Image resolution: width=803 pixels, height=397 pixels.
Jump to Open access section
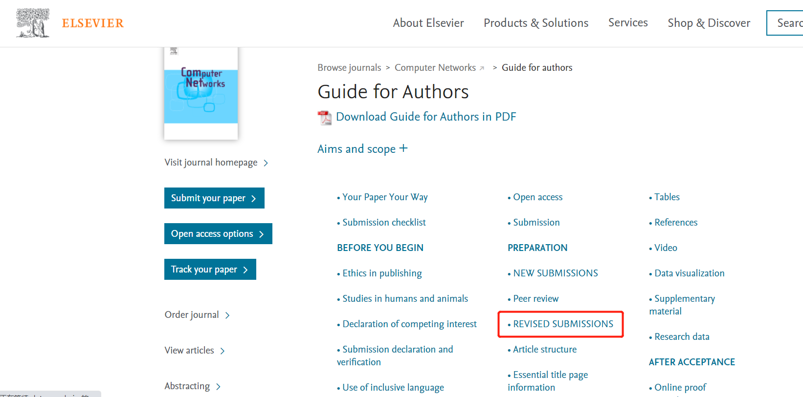[x=538, y=197]
